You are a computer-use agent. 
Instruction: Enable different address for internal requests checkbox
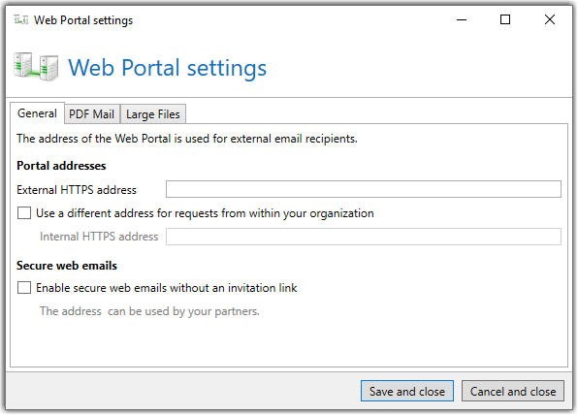click(x=24, y=213)
